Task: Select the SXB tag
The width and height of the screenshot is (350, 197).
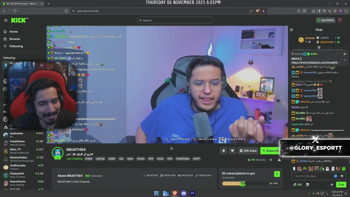Action: [x=151, y=159]
